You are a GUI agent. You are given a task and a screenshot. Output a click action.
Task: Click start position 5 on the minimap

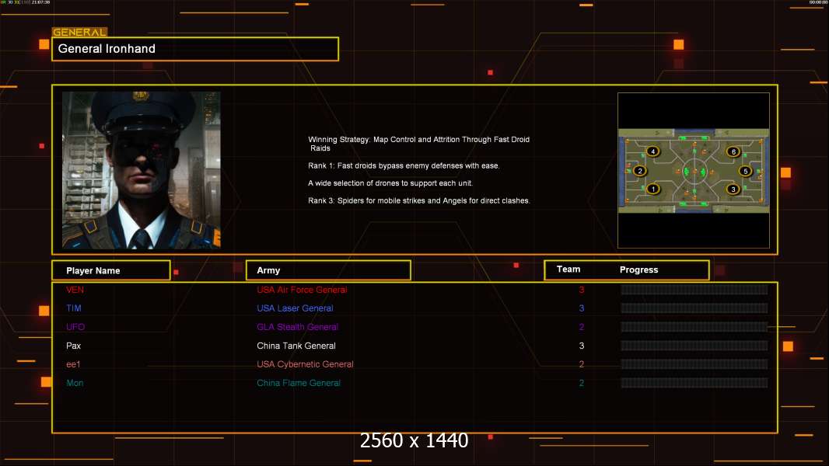746,171
